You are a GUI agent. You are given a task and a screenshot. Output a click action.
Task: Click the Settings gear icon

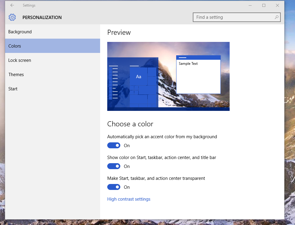click(x=12, y=17)
